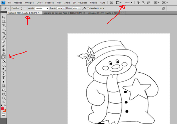This screenshot has height=124, width=177.
Task: Close the Glitter document tab
Action: click(x=40, y=13)
